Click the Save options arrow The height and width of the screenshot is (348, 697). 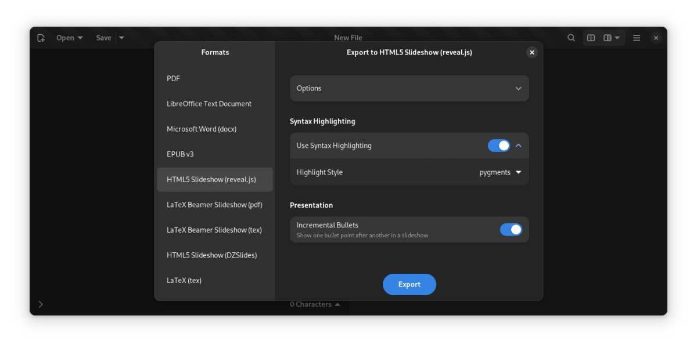point(121,38)
